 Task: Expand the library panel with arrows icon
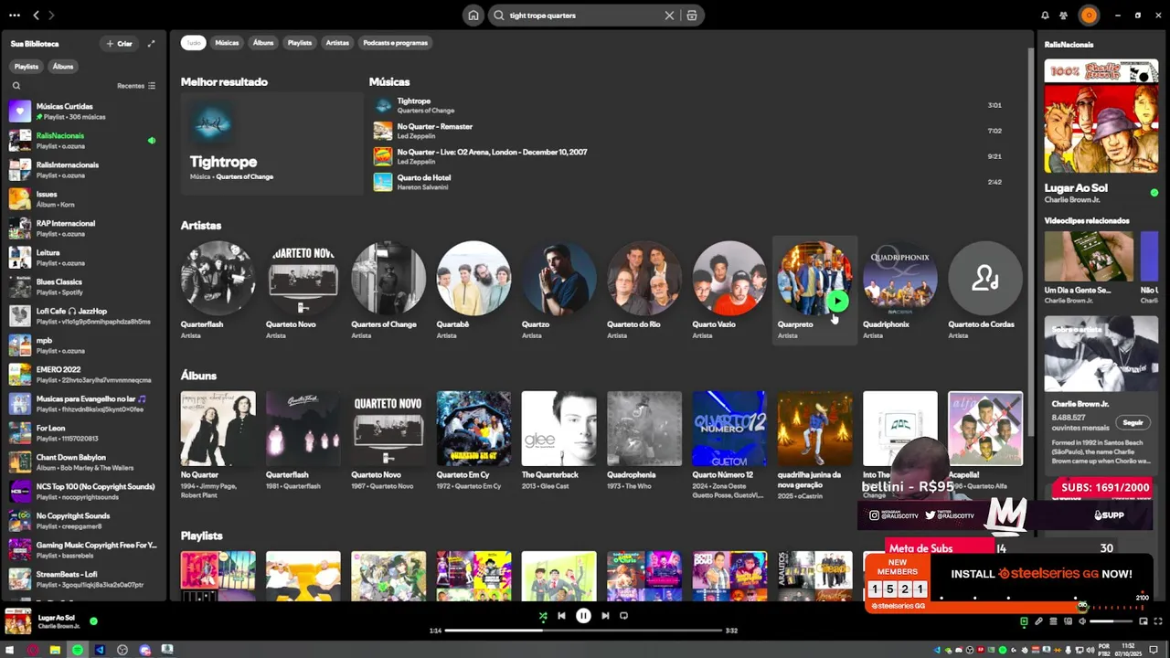pos(151,44)
